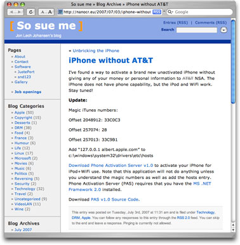Screen dimensions: 240x245
Task: Open DRM link in post footer
Action: (x=76, y=218)
